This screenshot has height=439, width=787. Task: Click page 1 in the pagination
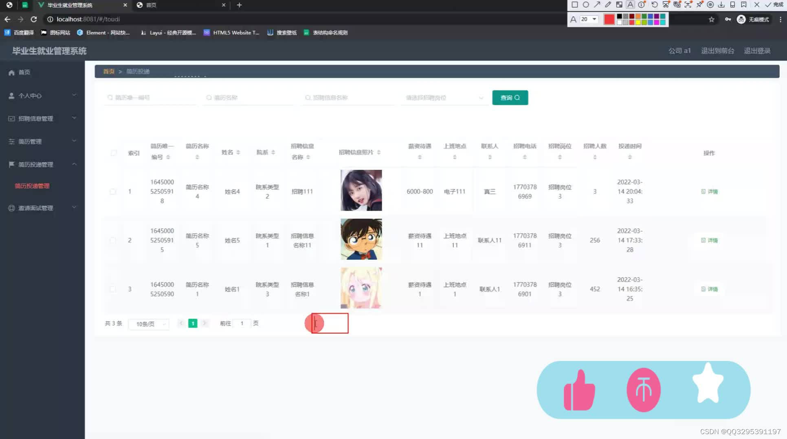point(193,324)
